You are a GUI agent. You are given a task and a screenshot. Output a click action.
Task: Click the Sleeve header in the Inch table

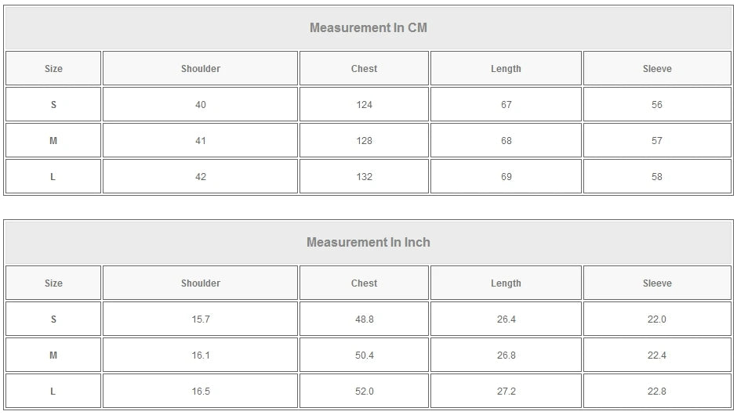click(x=657, y=283)
